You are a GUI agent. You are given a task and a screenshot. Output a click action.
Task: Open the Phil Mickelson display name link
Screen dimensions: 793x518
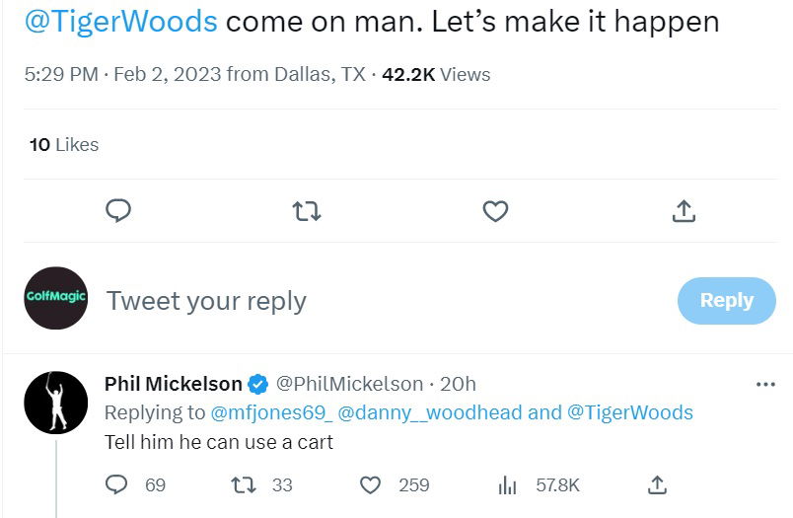174,384
